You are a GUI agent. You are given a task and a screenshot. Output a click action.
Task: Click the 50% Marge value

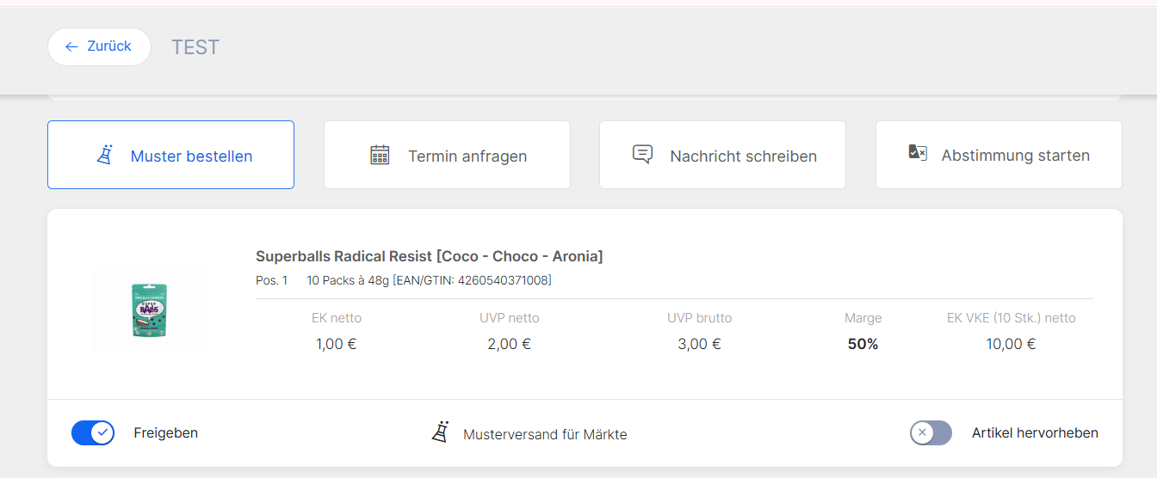point(863,344)
